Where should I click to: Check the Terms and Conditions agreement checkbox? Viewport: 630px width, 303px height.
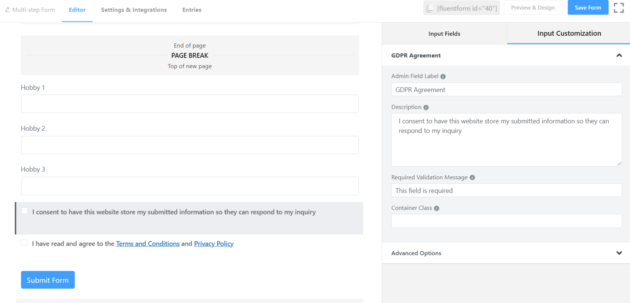(24, 242)
